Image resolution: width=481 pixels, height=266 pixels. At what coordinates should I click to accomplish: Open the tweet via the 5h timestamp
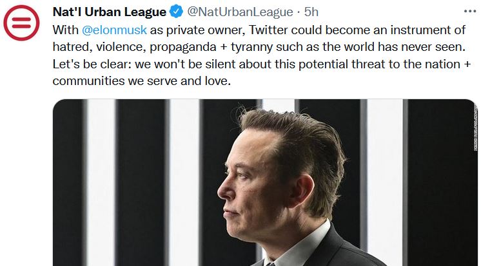pyautogui.click(x=311, y=12)
